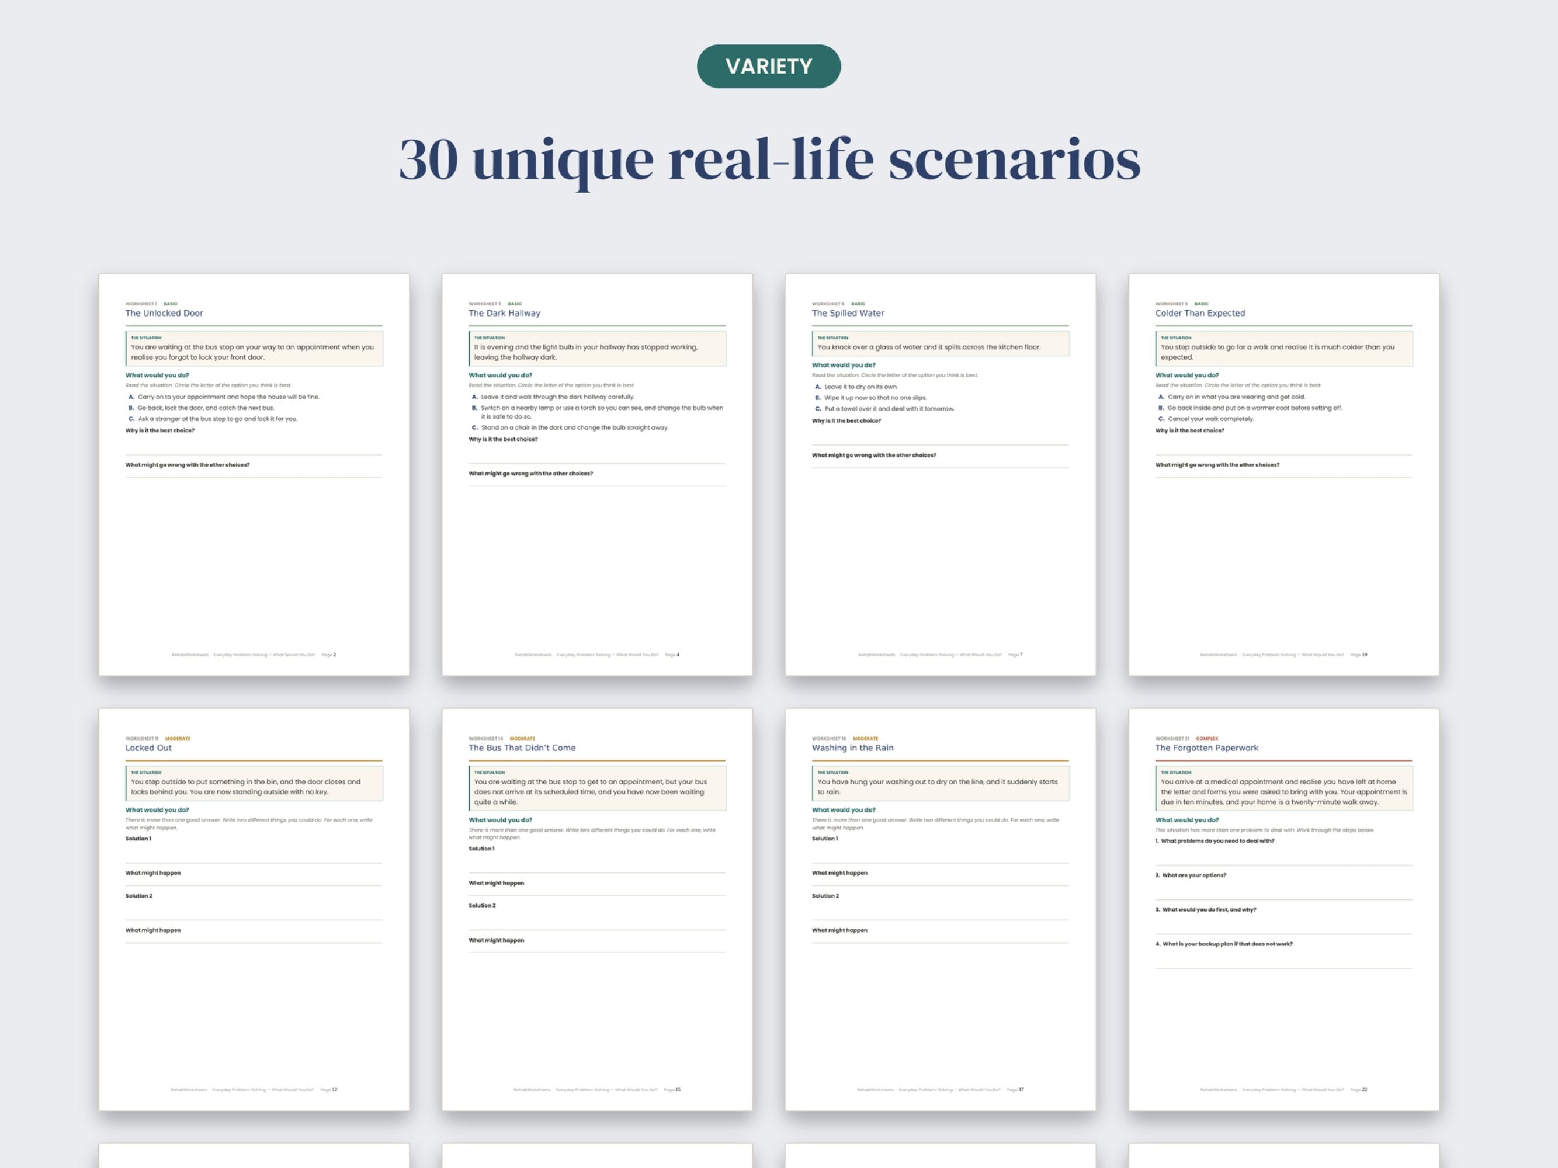Select option A 'Leave it and walk through the dark hallway'

[x=553, y=397]
